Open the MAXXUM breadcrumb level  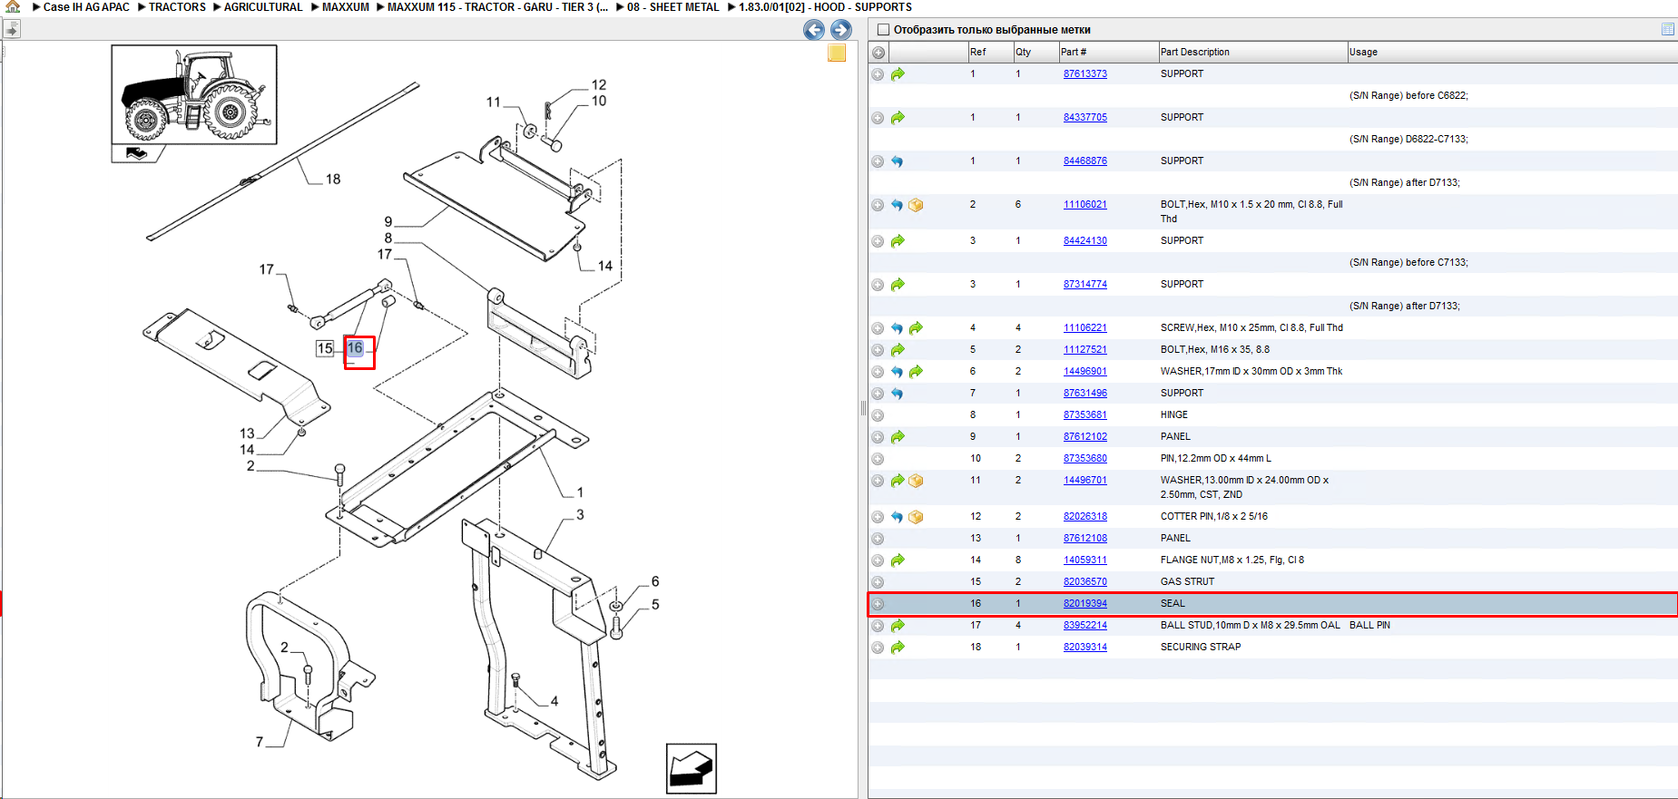[x=346, y=7]
